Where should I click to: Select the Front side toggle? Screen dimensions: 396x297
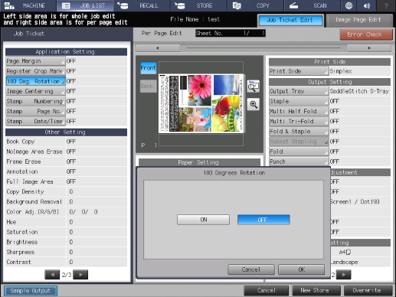point(149,68)
